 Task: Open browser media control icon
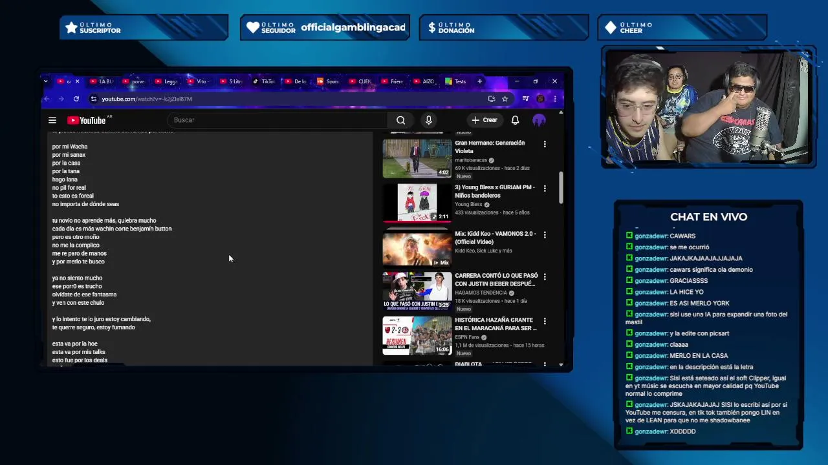tap(525, 99)
